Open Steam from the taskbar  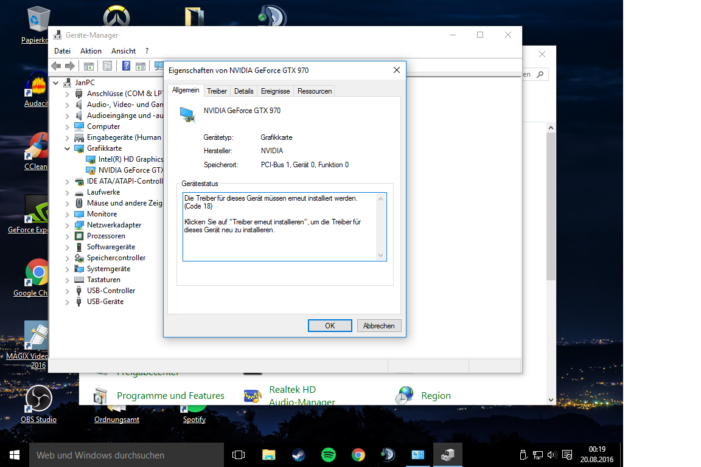(299, 455)
